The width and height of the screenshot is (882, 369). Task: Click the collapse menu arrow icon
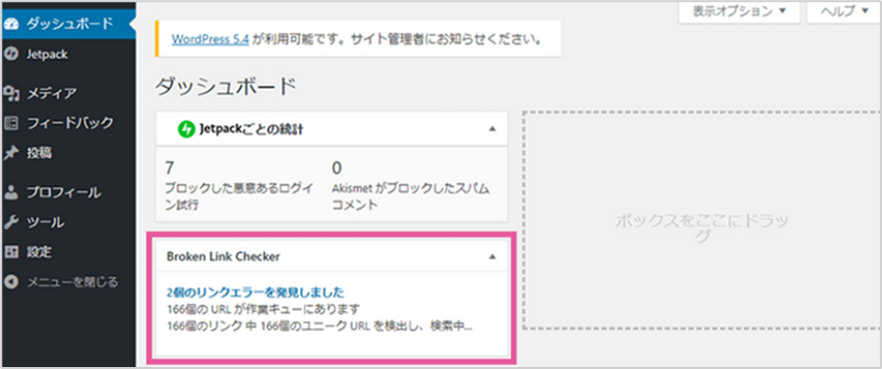click(10, 281)
